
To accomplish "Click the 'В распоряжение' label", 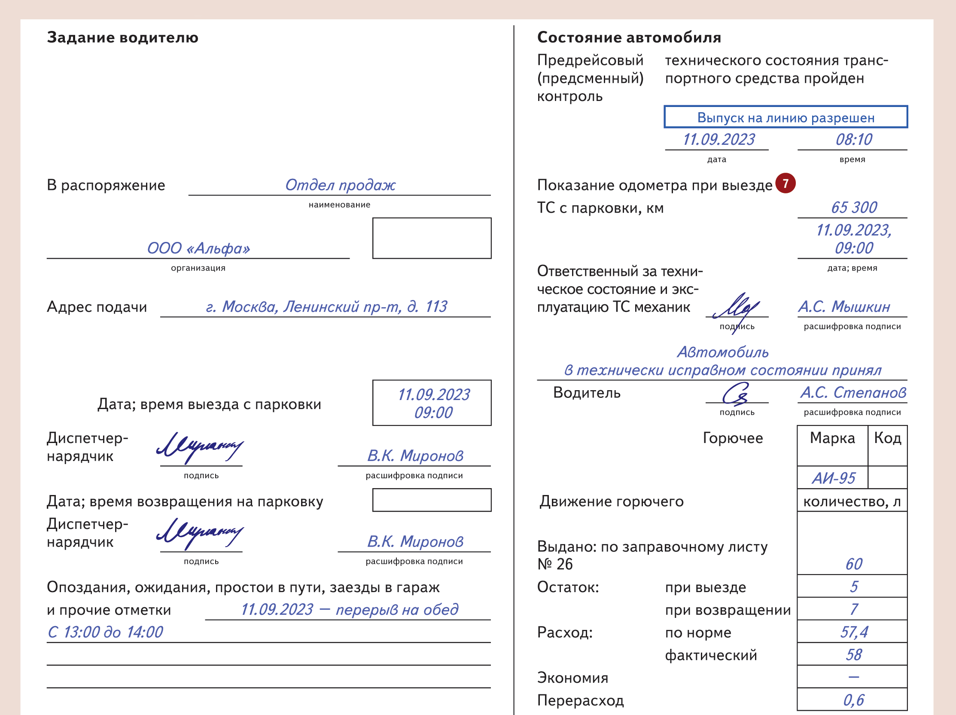I will coord(106,186).
